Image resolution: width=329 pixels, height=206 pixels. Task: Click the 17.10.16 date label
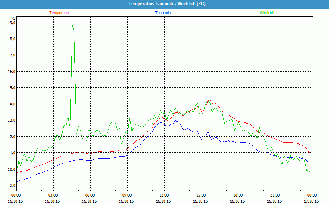(x=312, y=201)
